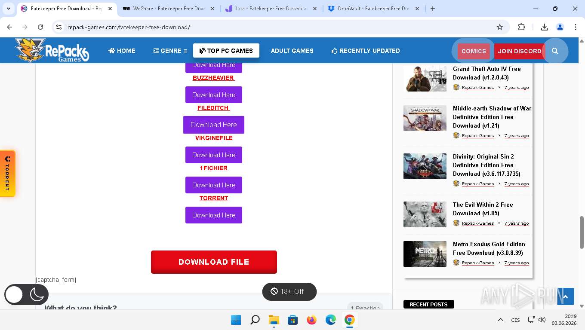Open File Explorer from taskbar
The height and width of the screenshot is (330, 585).
pyautogui.click(x=274, y=320)
